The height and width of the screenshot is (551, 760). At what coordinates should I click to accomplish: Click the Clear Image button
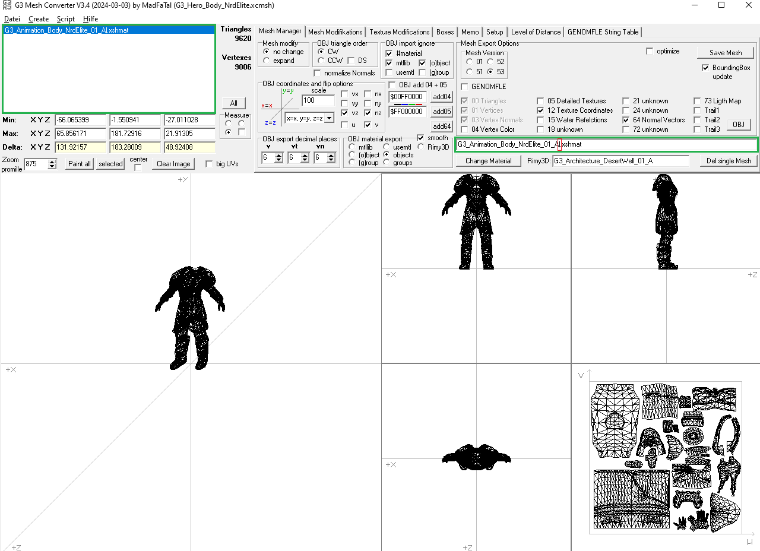click(173, 164)
